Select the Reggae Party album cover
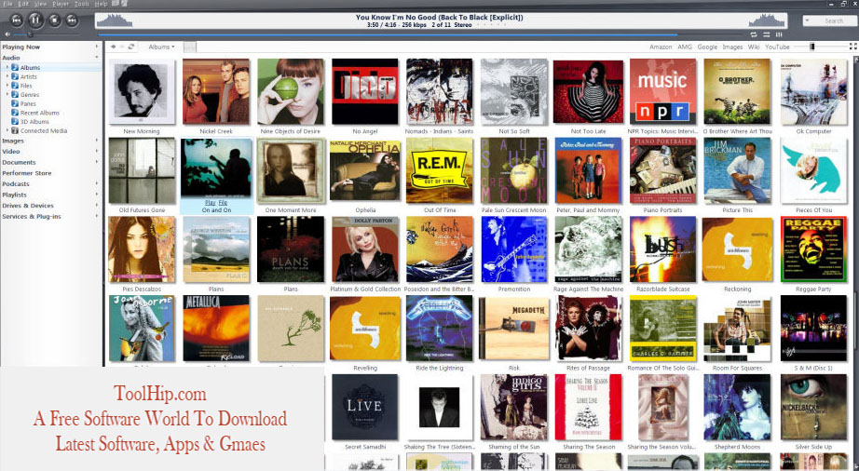Screen dimensions: 859x471 point(813,249)
